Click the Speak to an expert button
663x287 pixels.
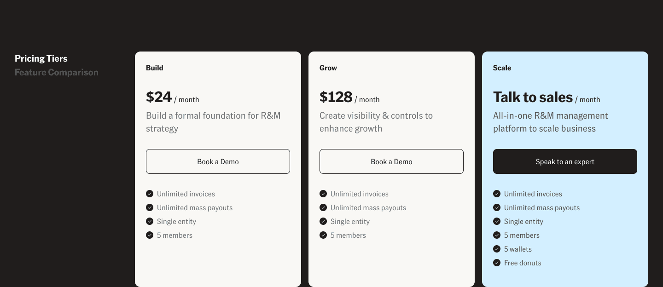click(x=565, y=161)
